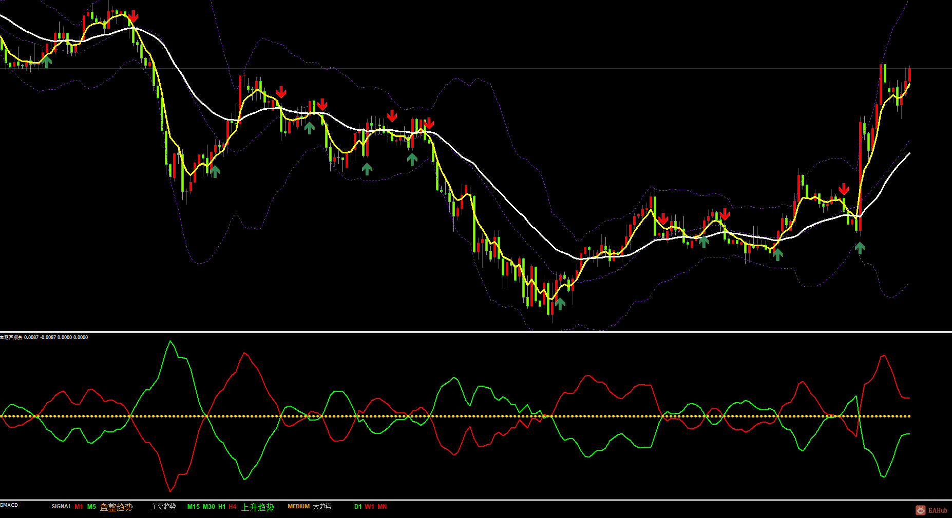Viewport: 952px width, 518px height.
Task: Select the green D1 timeframe indicator
Action: tap(358, 507)
